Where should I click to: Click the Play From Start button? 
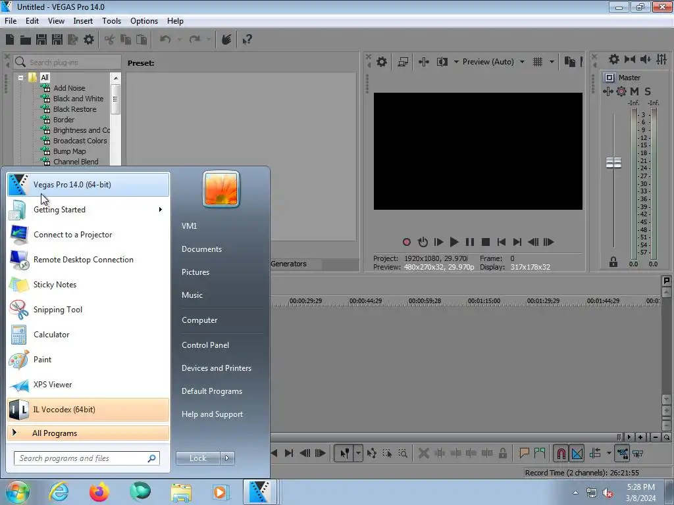point(438,242)
